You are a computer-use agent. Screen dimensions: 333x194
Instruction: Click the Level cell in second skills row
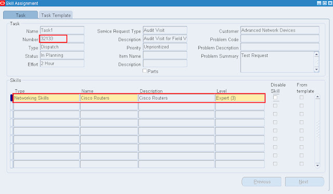240,106
